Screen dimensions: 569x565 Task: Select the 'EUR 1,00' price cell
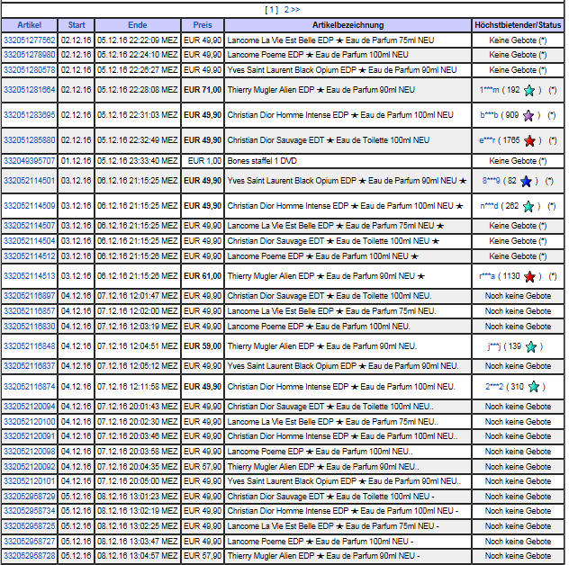pyautogui.click(x=203, y=161)
